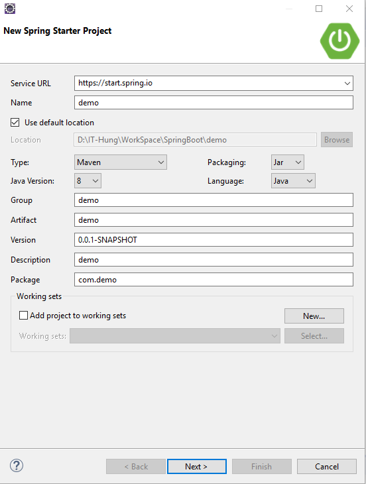Click the Eclipse application icon in title bar
The width and height of the screenshot is (366, 484).
[10, 9]
